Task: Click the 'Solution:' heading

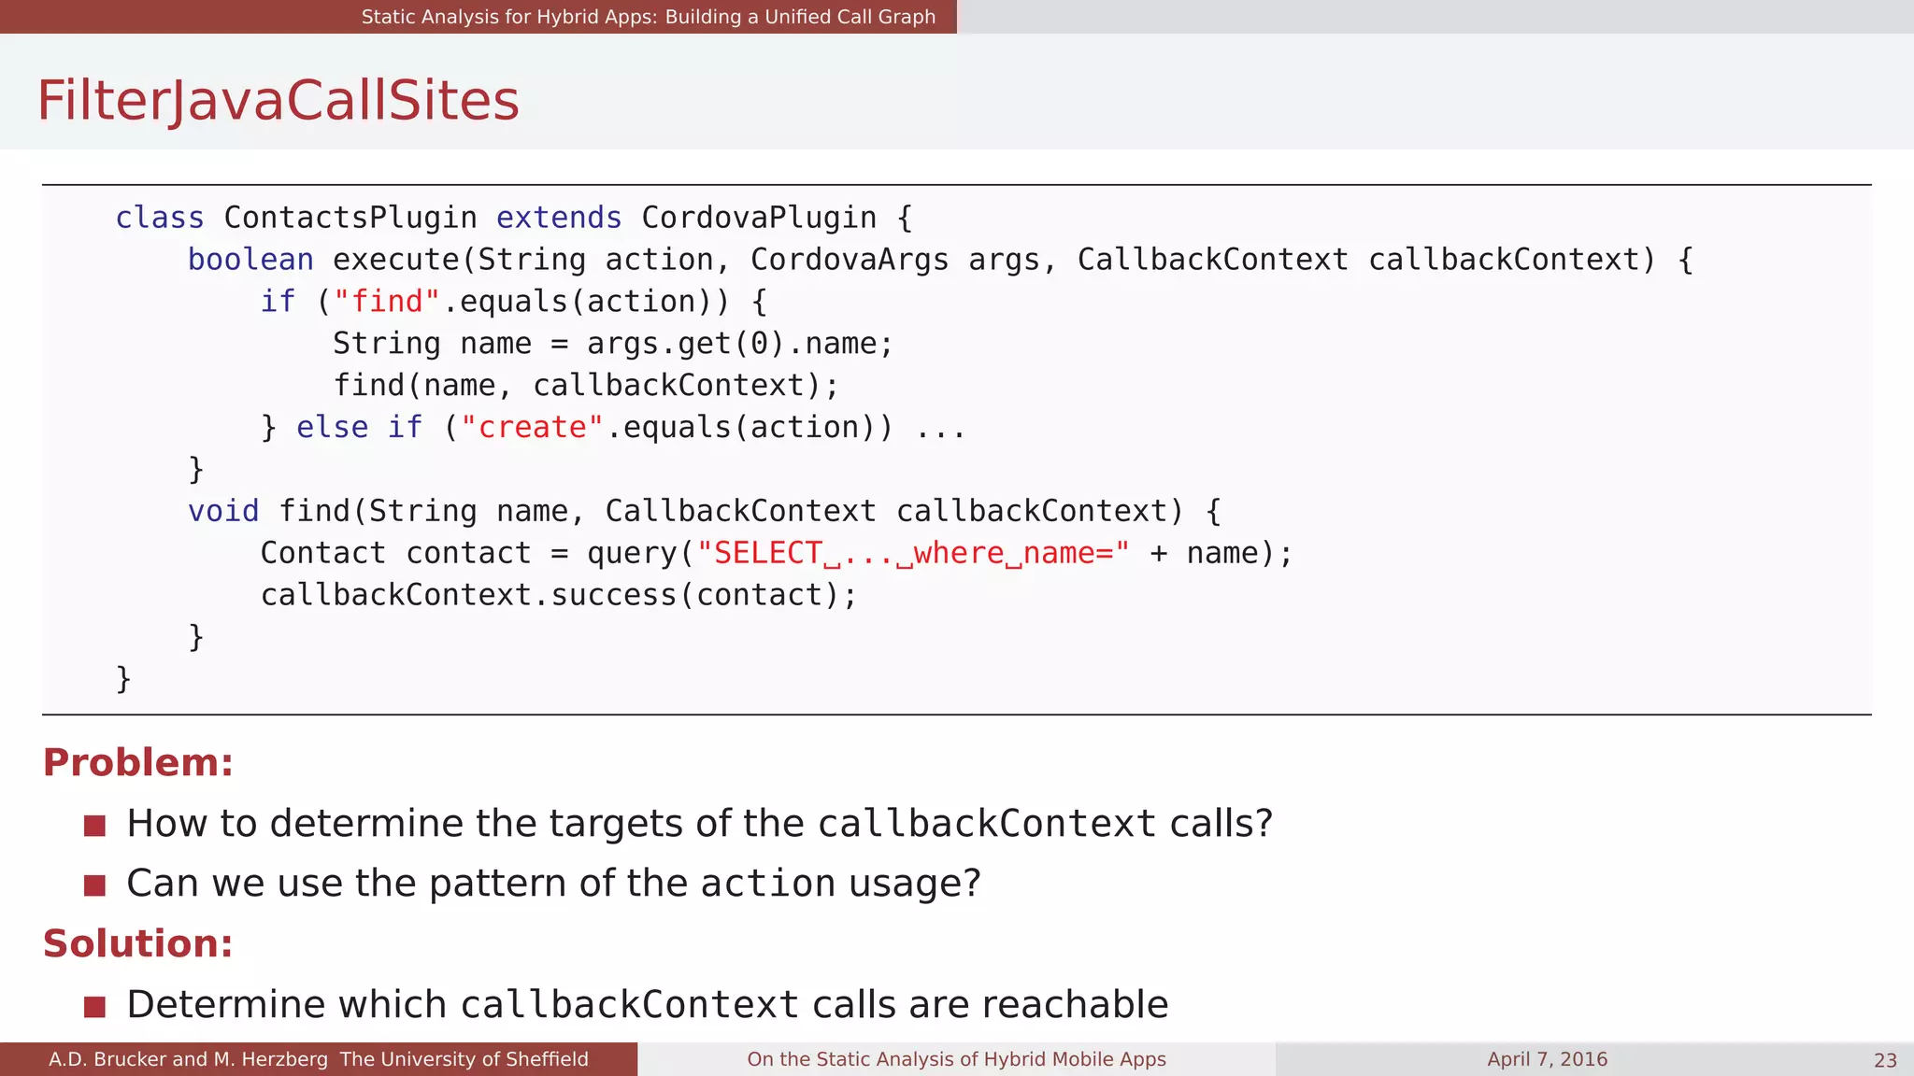Action: [137, 943]
